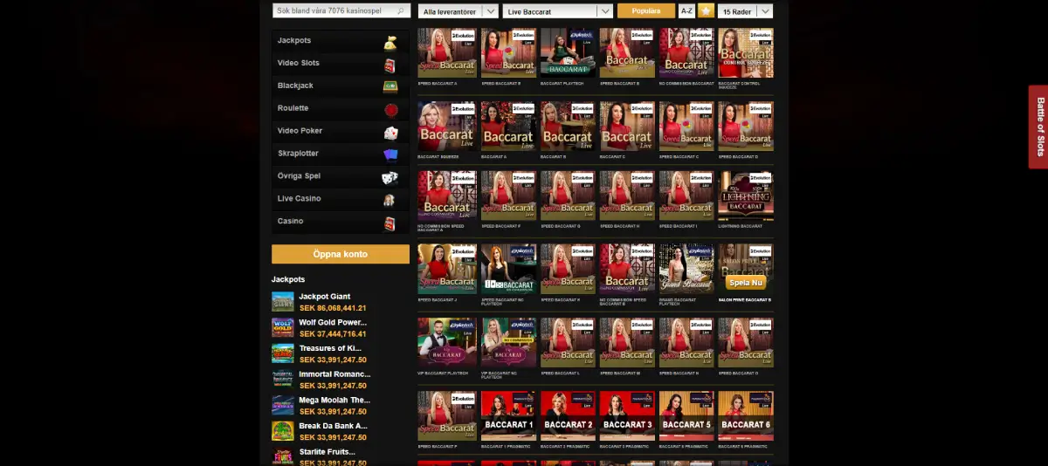Click the search magnifier icon
Viewport: 1048px width, 466px height.
click(401, 11)
